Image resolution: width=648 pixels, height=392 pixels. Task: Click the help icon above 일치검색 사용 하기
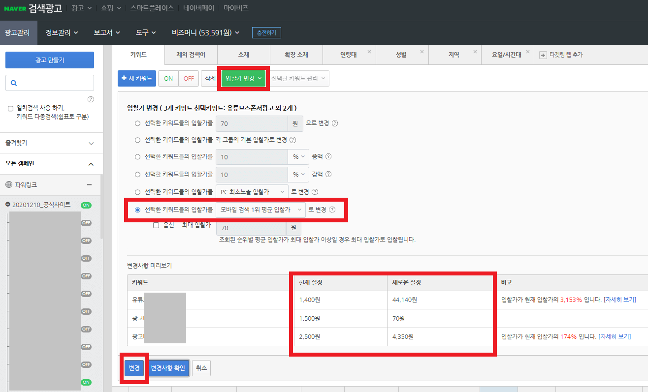coord(91,99)
